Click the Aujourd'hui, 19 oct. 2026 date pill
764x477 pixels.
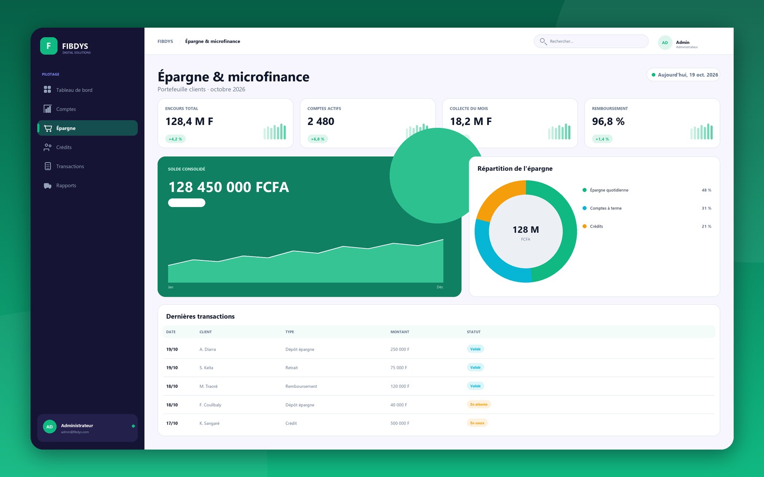[x=683, y=75]
